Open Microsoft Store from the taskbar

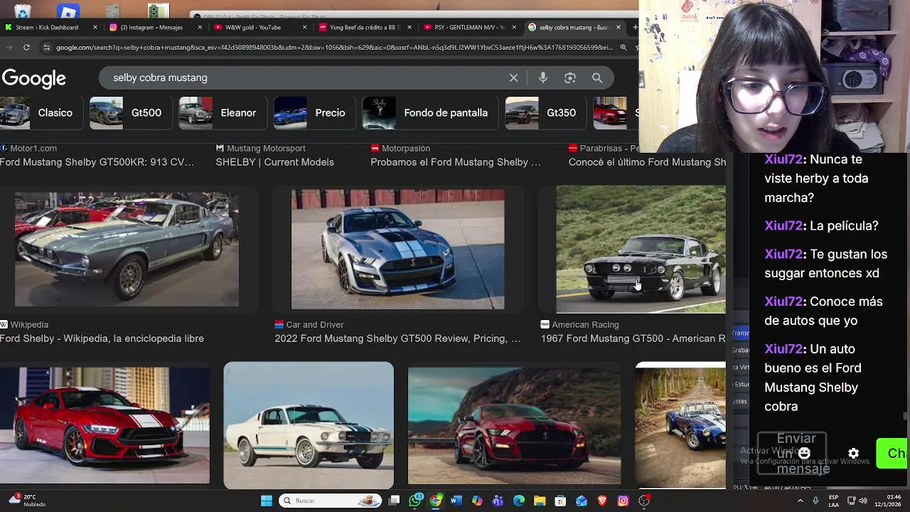coord(560,501)
